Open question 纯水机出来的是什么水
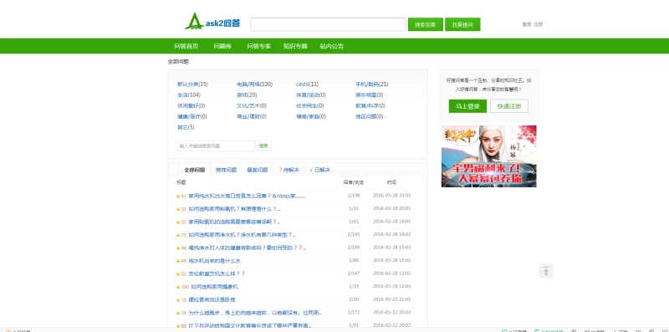This screenshot has height=332, width=669. click(215, 261)
